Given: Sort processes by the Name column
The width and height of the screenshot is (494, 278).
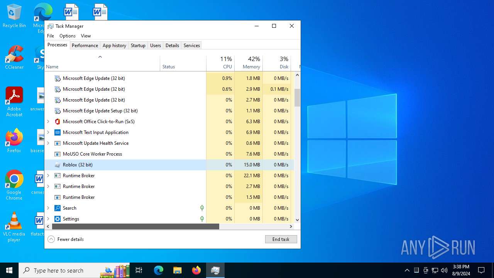Looking at the screenshot, I should point(102,63).
